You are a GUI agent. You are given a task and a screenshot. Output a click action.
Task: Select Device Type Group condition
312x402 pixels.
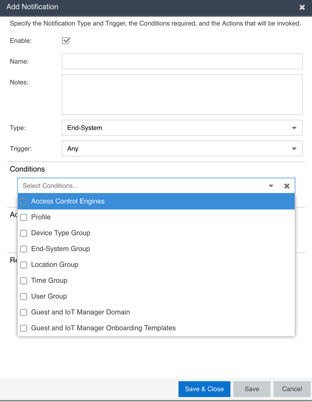(x=24, y=233)
